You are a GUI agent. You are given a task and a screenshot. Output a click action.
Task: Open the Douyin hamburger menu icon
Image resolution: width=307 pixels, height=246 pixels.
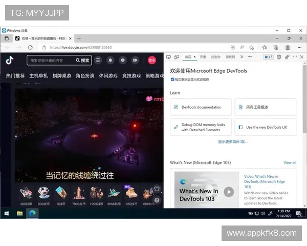[x=98, y=60]
